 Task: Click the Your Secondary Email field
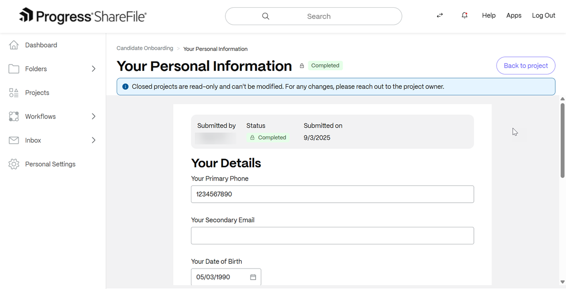pyautogui.click(x=332, y=236)
